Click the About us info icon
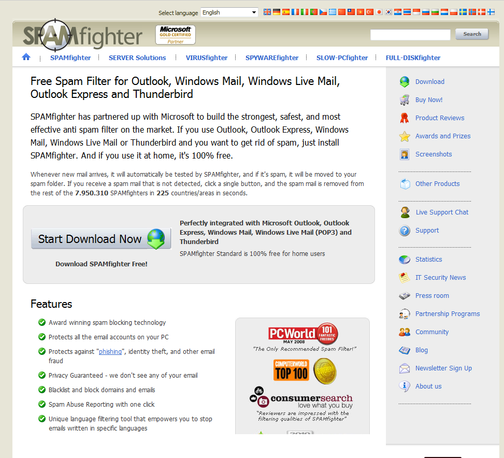The width and height of the screenshot is (504, 458). click(405, 387)
